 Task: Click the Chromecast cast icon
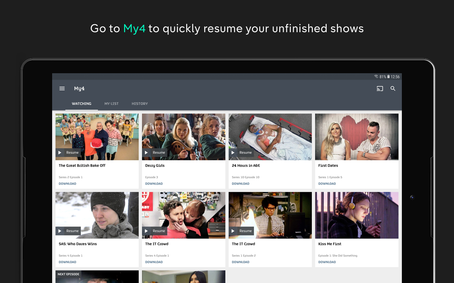click(380, 88)
